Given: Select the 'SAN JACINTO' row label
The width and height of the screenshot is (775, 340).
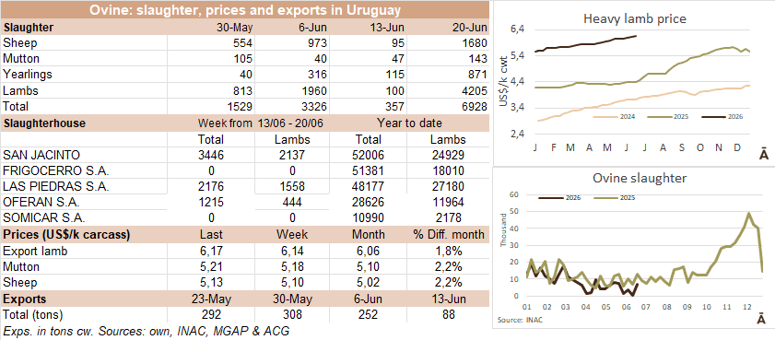Looking at the screenshot, I should (41, 155).
